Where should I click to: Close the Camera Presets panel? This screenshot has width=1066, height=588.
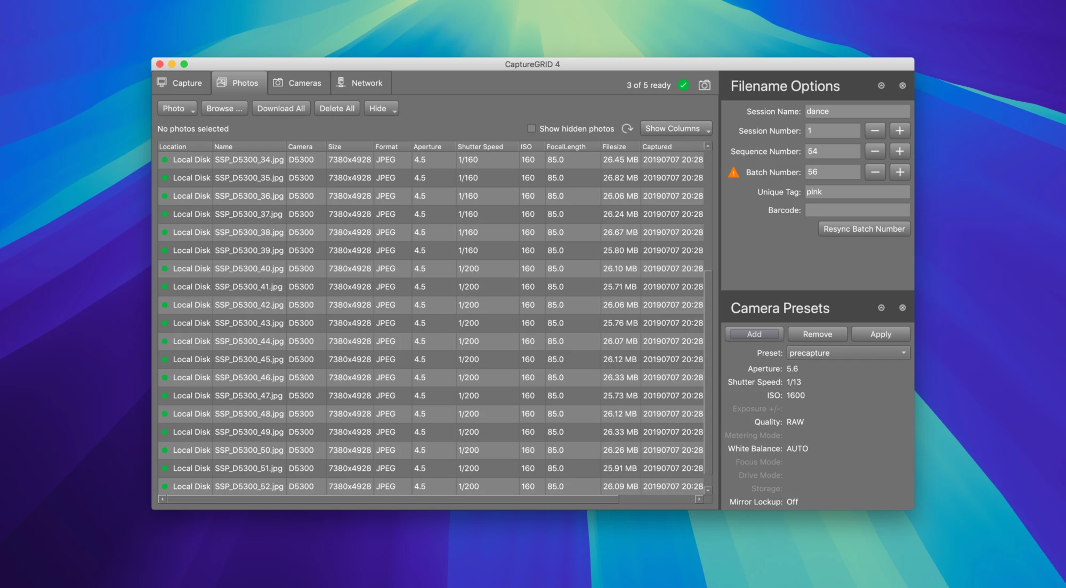click(x=902, y=308)
